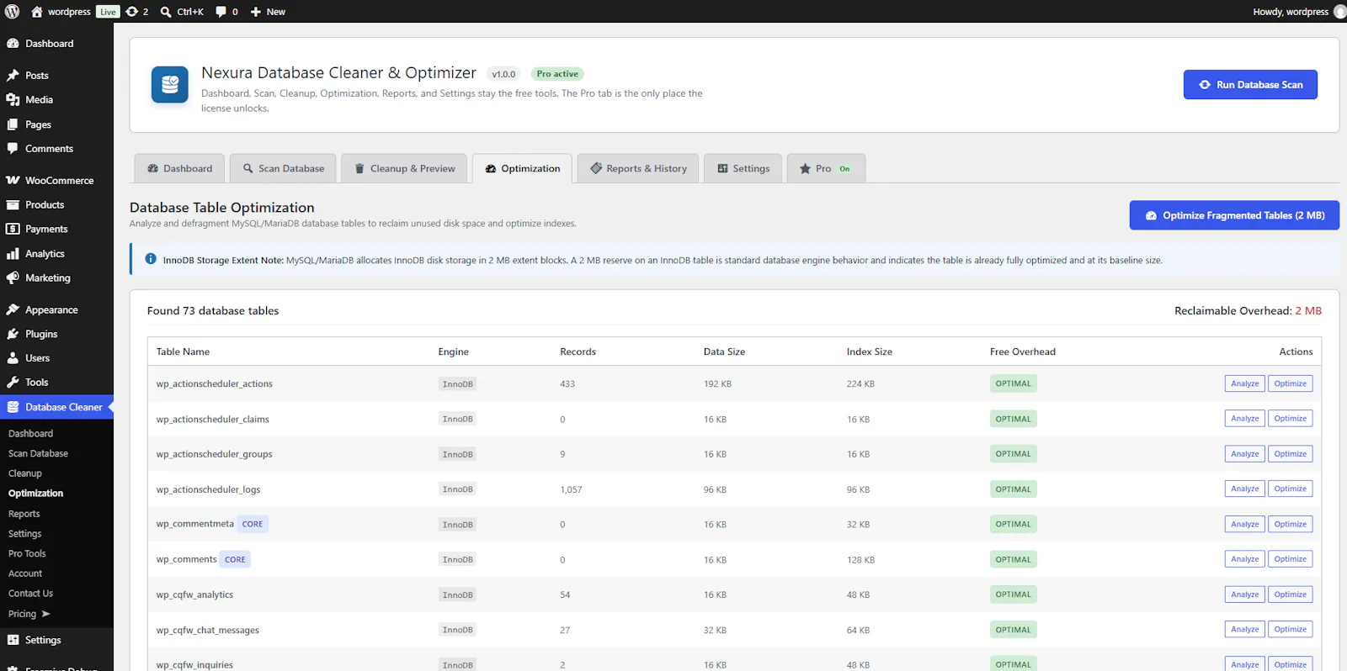
Task: Analyze the wp_actionscheduler_claims table
Action: pyautogui.click(x=1244, y=419)
